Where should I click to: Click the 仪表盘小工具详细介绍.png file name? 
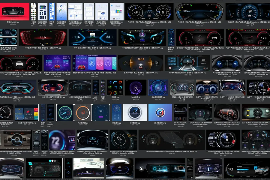point(27,123)
